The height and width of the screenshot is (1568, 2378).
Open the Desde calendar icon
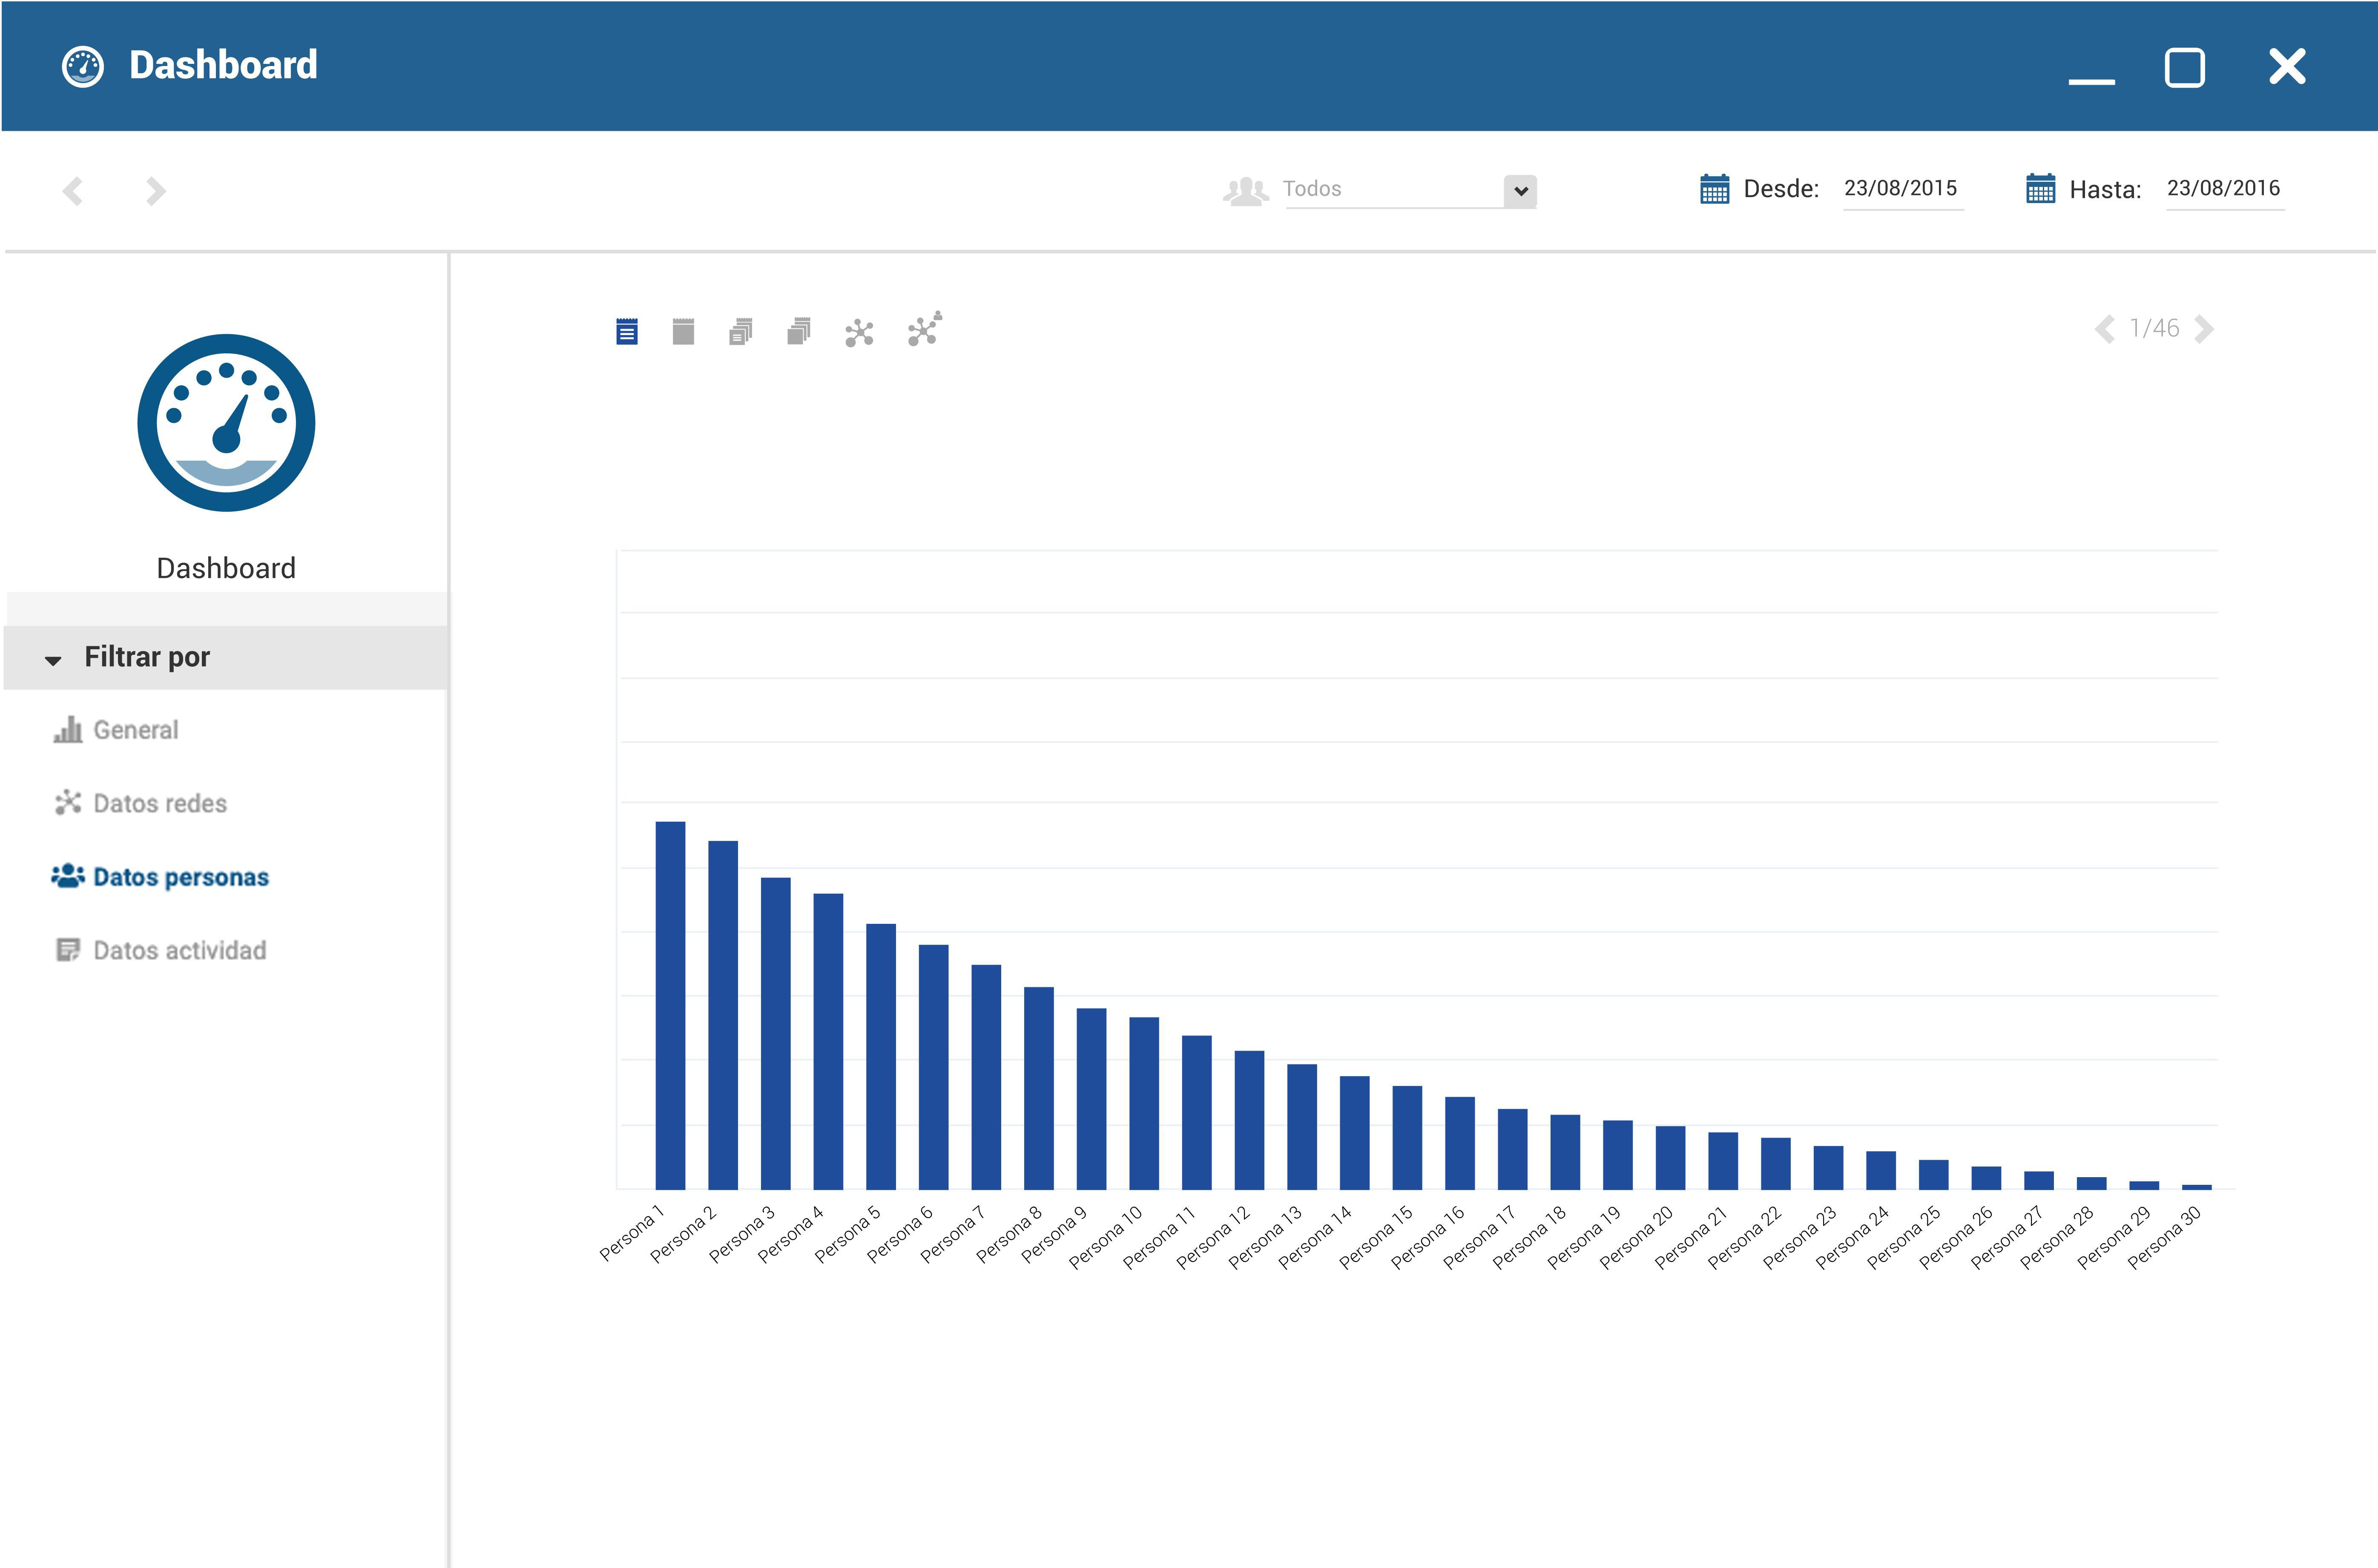(1714, 188)
